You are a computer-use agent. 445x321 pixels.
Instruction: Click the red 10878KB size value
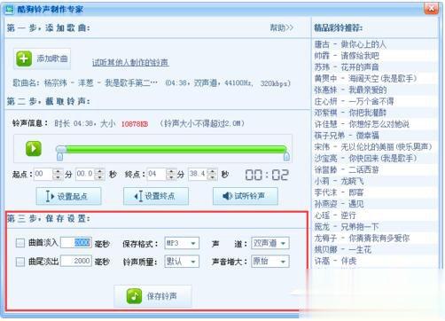pos(135,124)
